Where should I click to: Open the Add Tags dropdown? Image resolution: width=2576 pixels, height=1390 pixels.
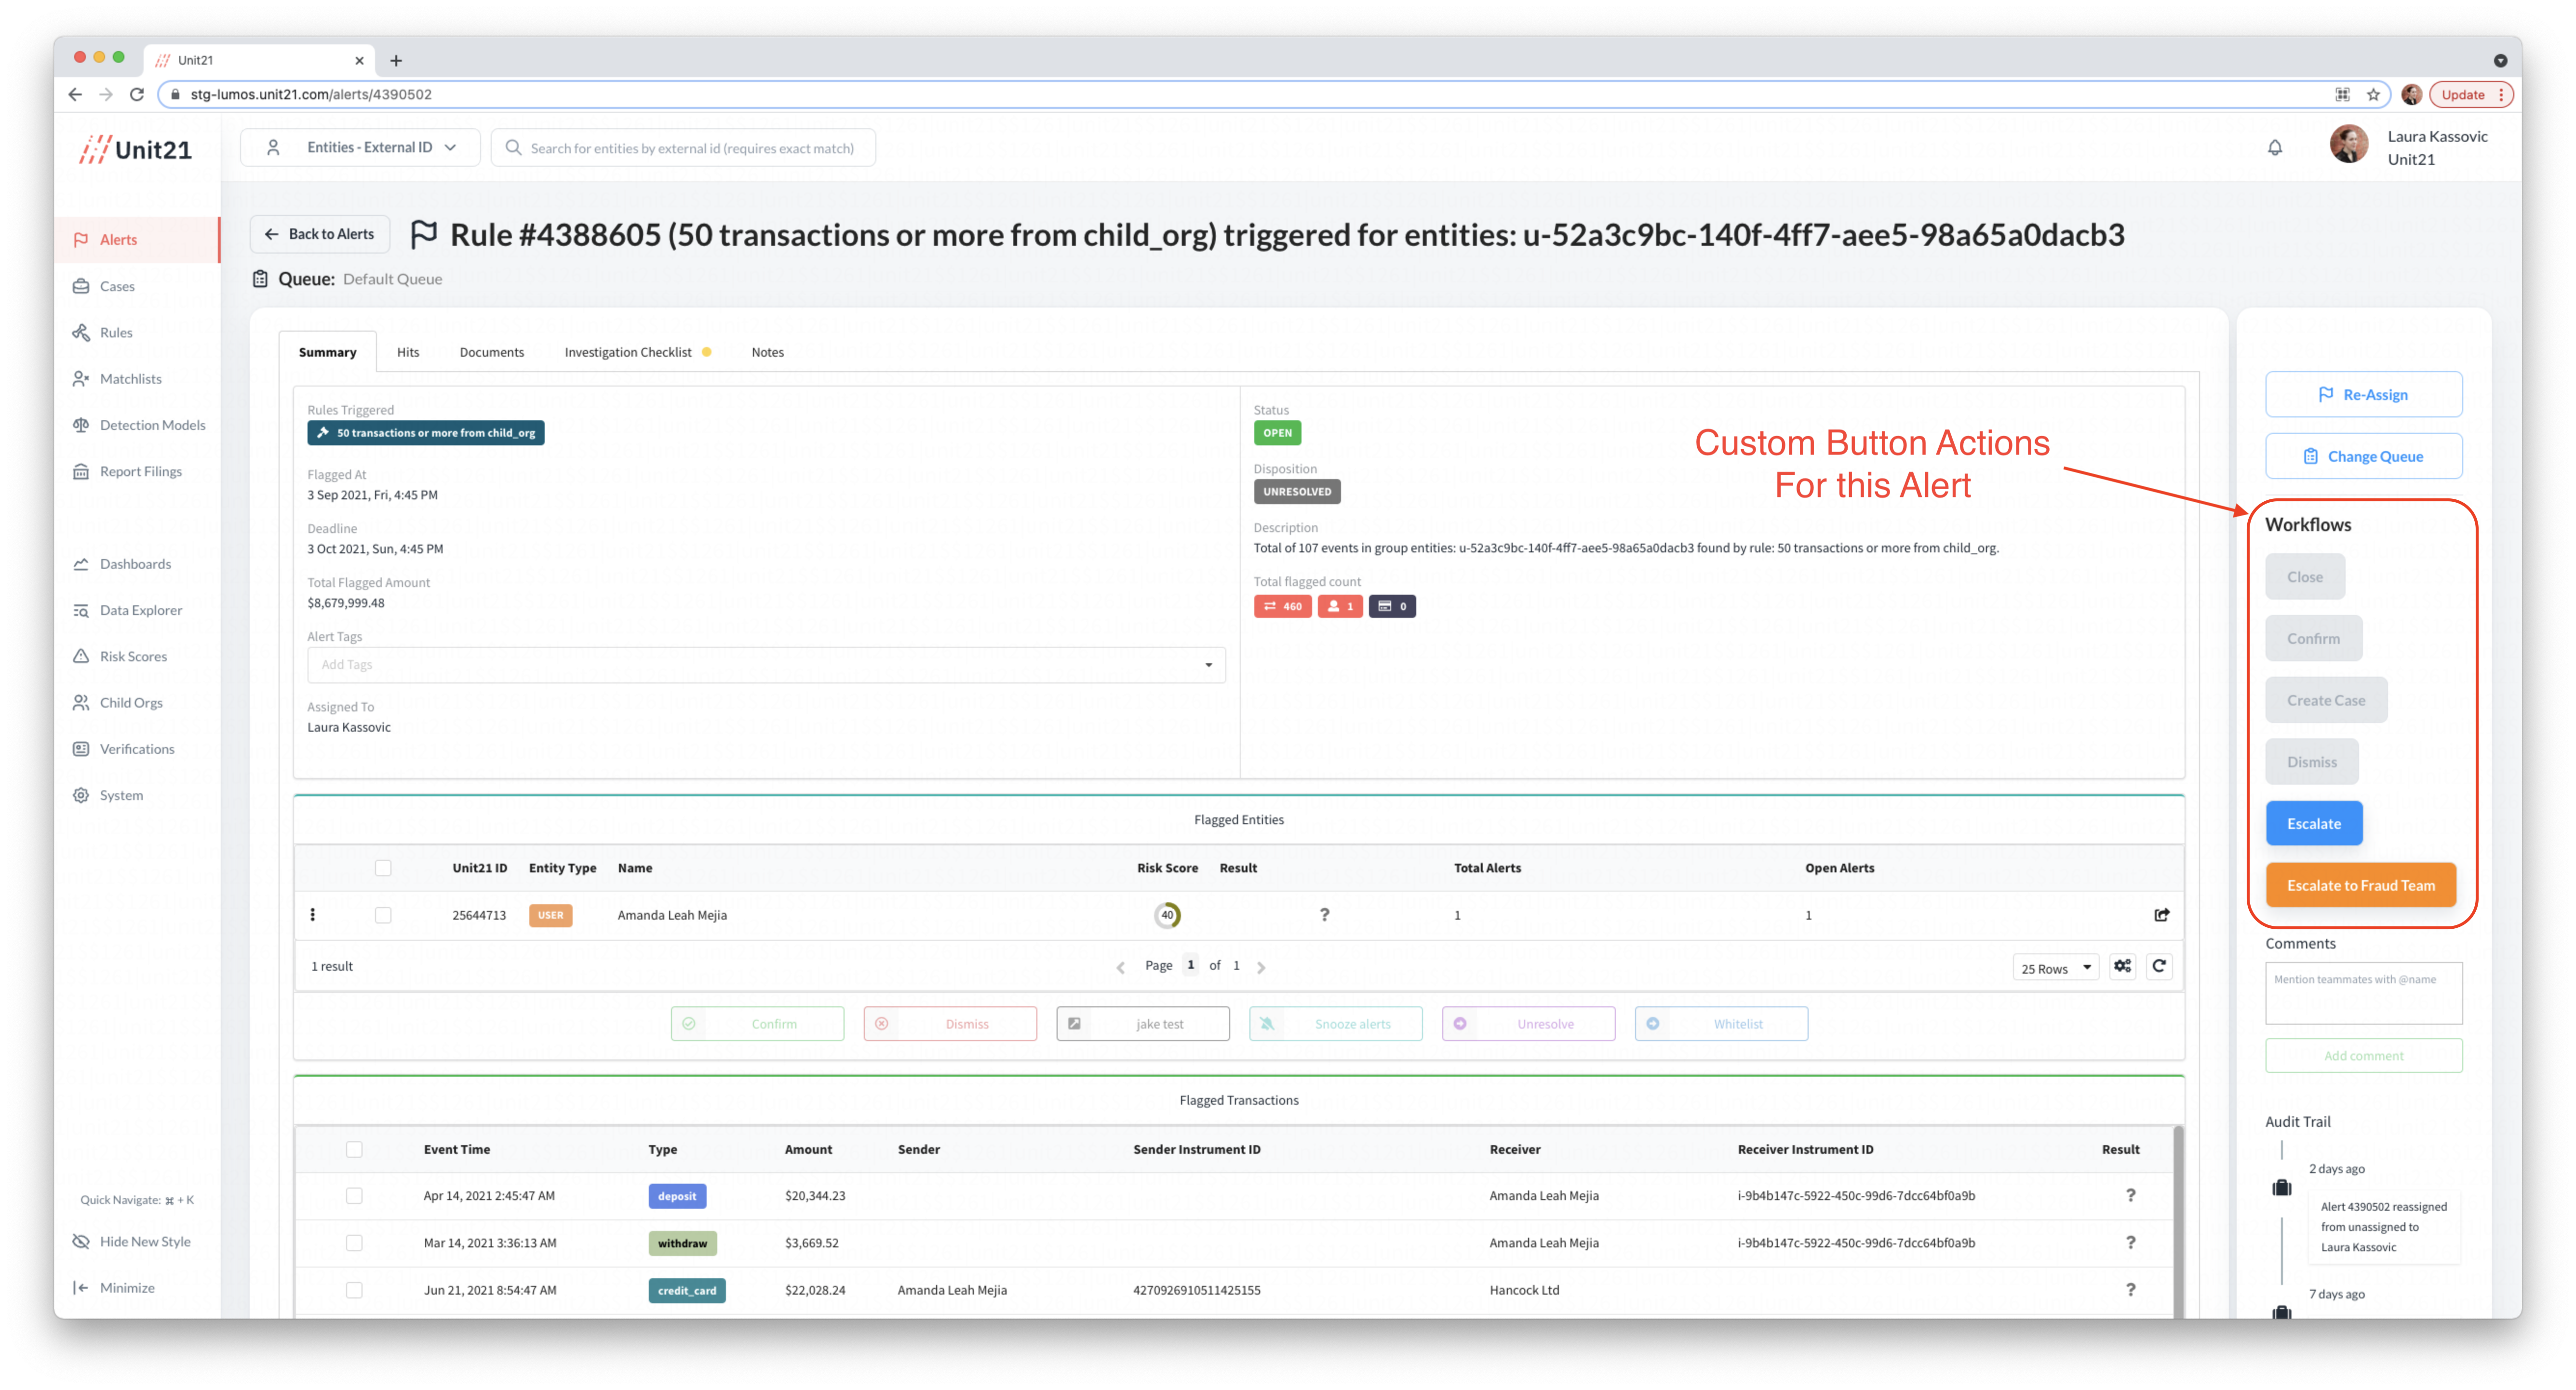pyautogui.click(x=766, y=665)
